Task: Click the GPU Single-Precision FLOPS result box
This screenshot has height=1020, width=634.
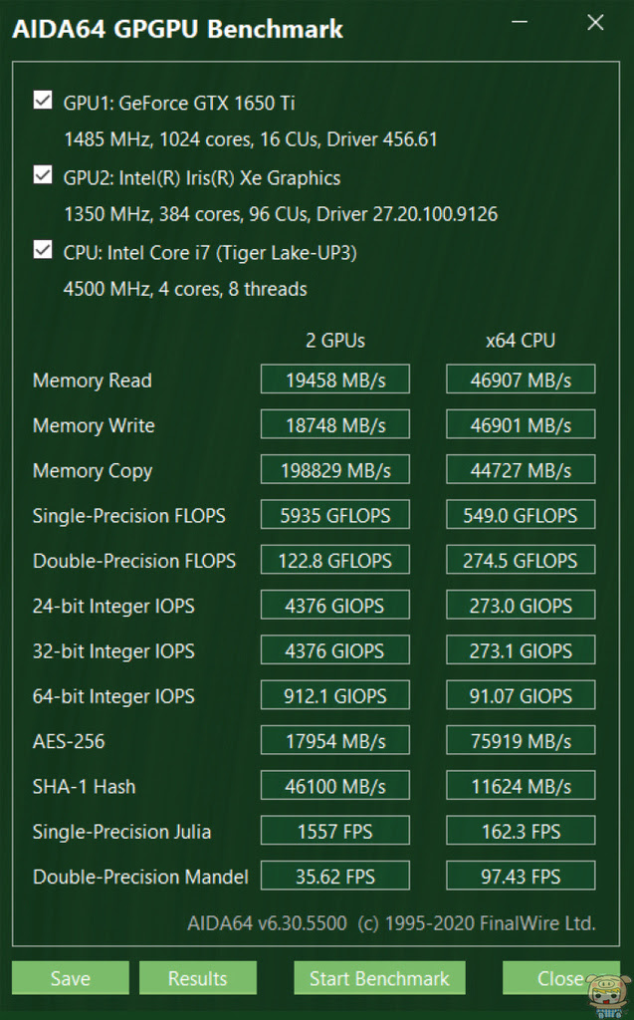Action: (334, 515)
